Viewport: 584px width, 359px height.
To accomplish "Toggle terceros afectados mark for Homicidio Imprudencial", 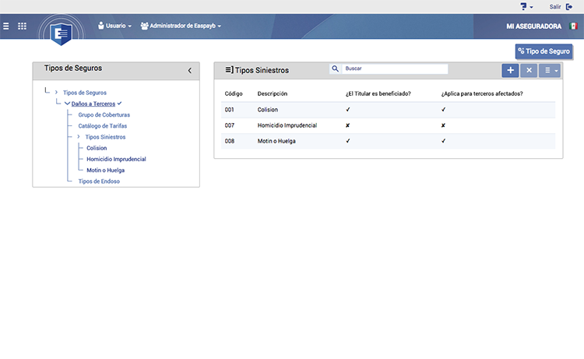I will tap(443, 125).
